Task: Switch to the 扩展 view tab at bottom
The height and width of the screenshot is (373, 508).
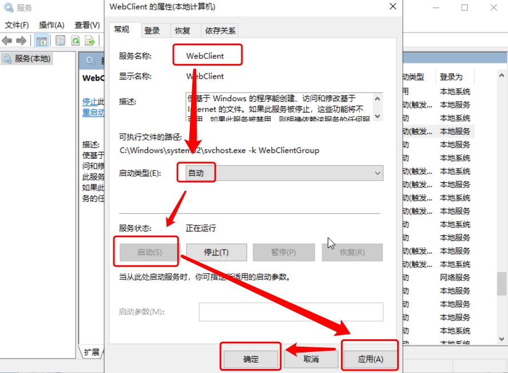Action: [x=92, y=352]
